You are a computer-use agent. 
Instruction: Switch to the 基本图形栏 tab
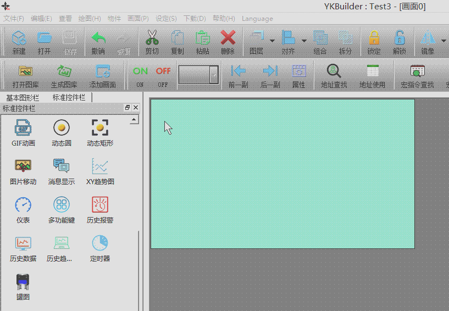pos(23,97)
